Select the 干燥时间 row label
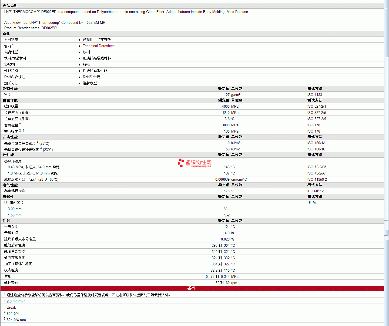389x326 pixels. tap(11, 233)
